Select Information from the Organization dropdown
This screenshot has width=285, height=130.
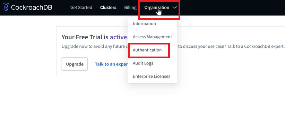point(144,24)
